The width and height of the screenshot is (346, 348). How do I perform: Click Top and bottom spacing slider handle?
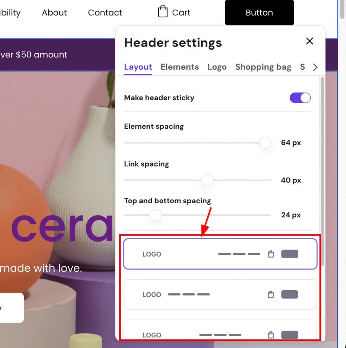click(155, 215)
